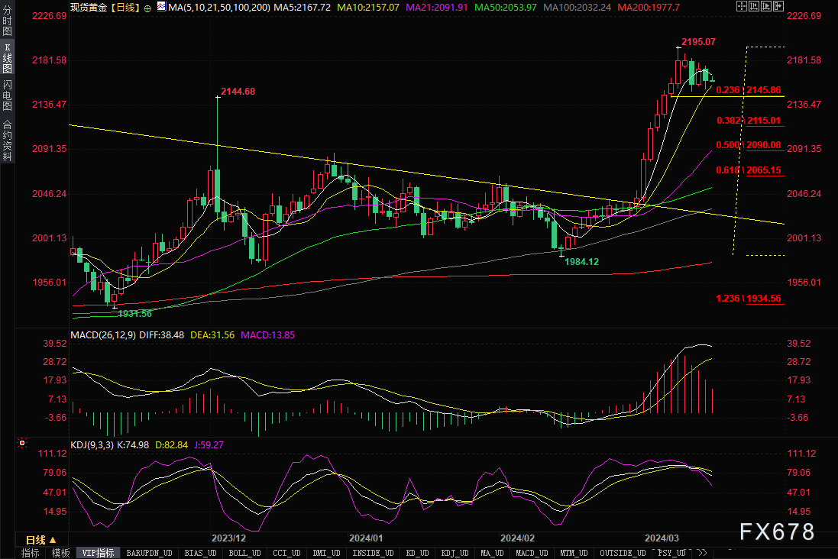
Task: Click the 2195.07 high price label
Action: tap(698, 42)
